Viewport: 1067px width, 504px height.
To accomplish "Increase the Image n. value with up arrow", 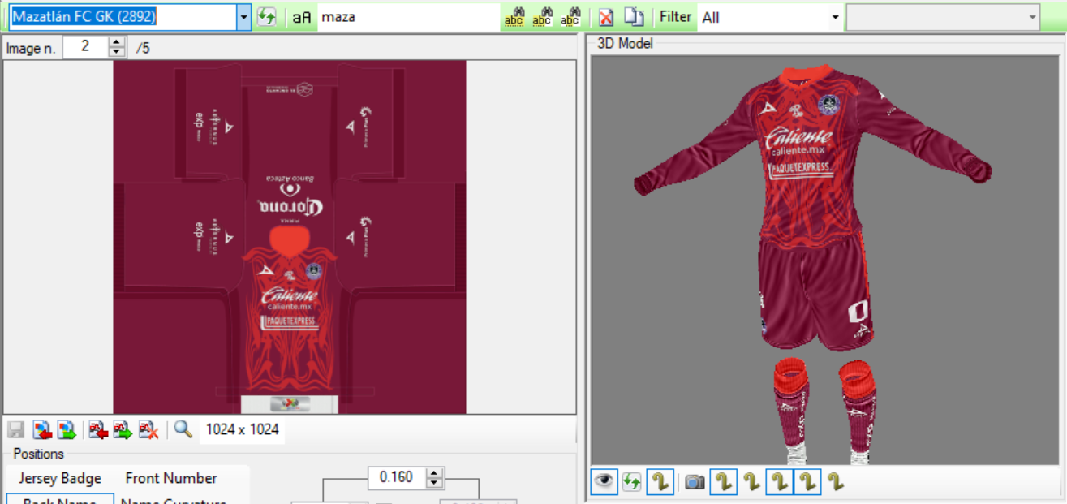I will 118,43.
